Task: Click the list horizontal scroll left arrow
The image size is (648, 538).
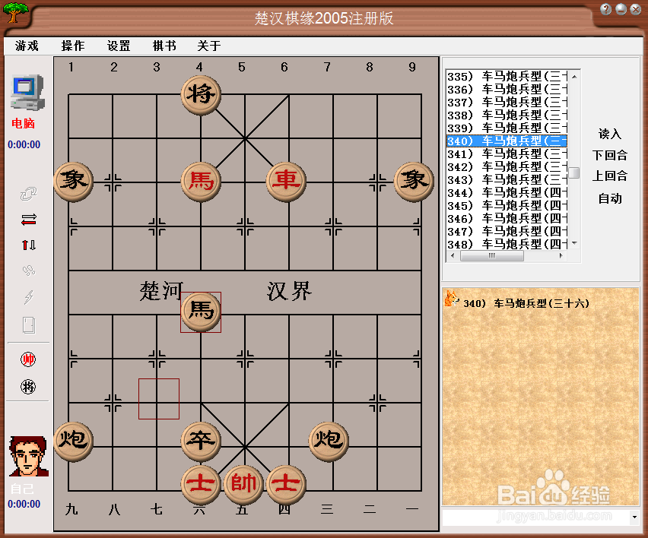Action: point(453,255)
